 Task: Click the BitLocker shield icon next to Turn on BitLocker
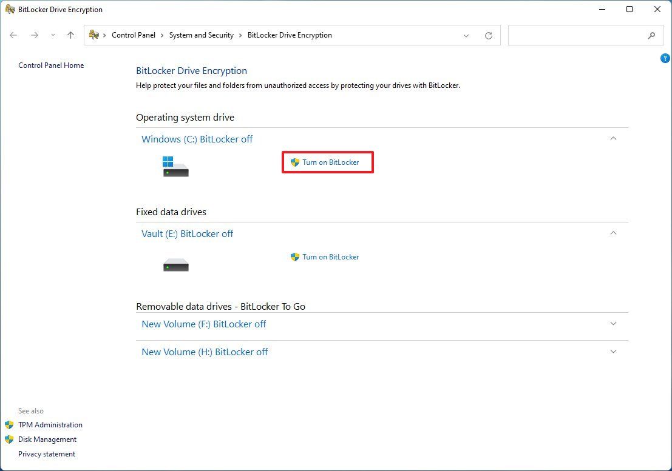[295, 162]
